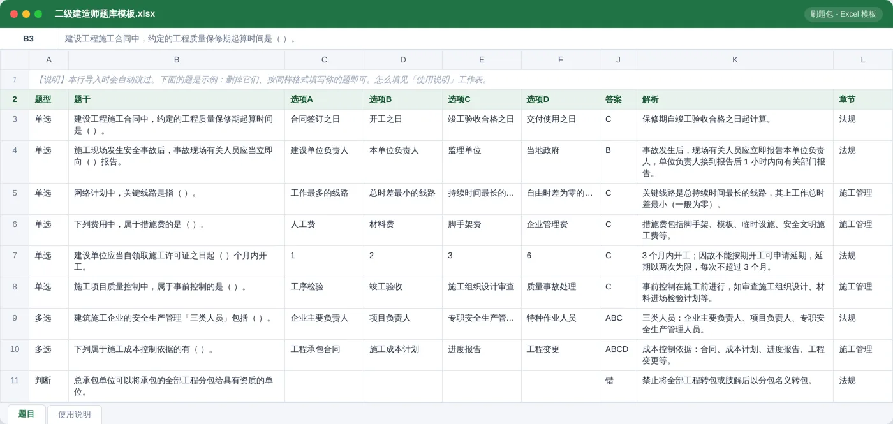
Task: Click the 题型 header cell
Action: [48, 99]
